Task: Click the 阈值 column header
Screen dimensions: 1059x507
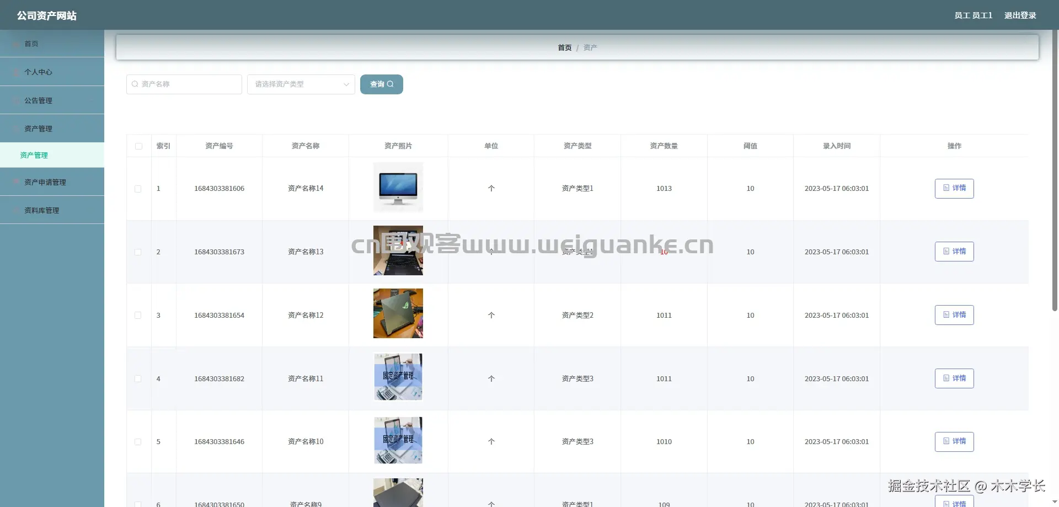Action: click(750, 146)
